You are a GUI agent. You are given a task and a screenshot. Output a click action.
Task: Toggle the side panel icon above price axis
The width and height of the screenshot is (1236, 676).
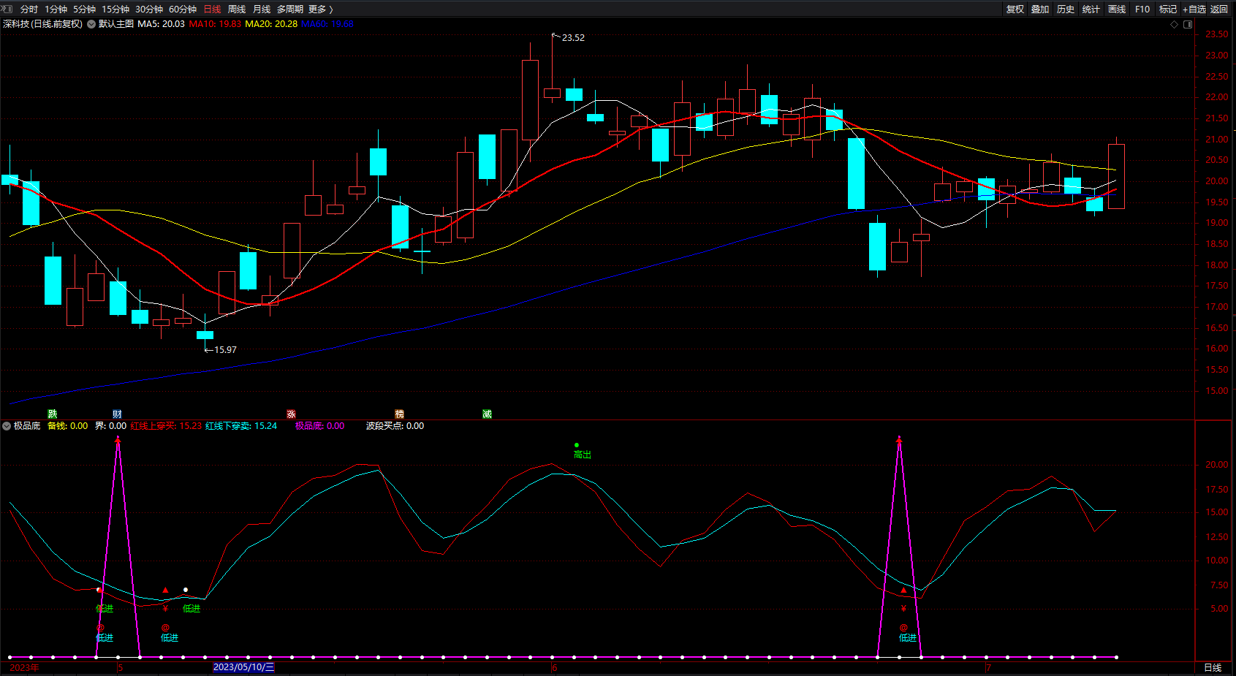(1188, 24)
